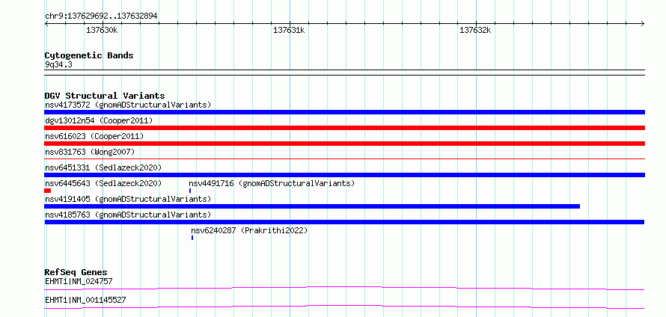Open the nsv831763 (Wong2007) label
The image size is (666, 317).
pyautogui.click(x=90, y=152)
